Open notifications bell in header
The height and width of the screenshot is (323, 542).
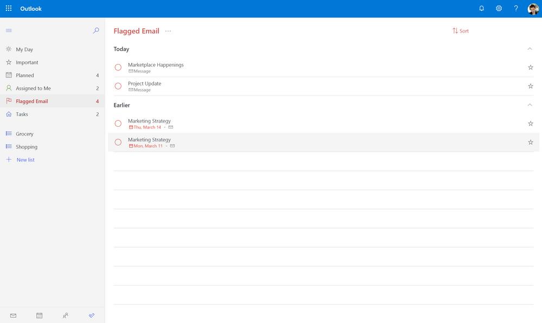tap(481, 8)
